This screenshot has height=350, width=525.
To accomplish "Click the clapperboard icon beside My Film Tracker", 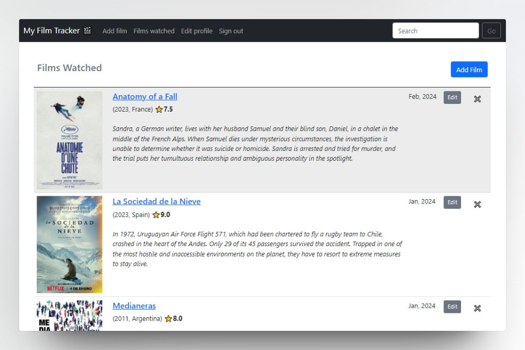I will (87, 31).
